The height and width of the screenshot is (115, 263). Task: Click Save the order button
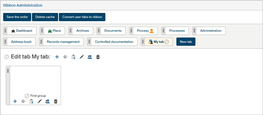click(17, 17)
